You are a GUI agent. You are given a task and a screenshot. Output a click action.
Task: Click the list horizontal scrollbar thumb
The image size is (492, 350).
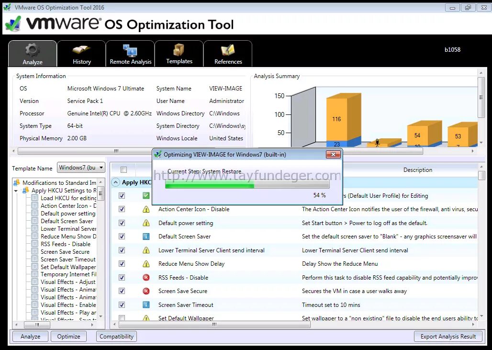click(x=214, y=324)
